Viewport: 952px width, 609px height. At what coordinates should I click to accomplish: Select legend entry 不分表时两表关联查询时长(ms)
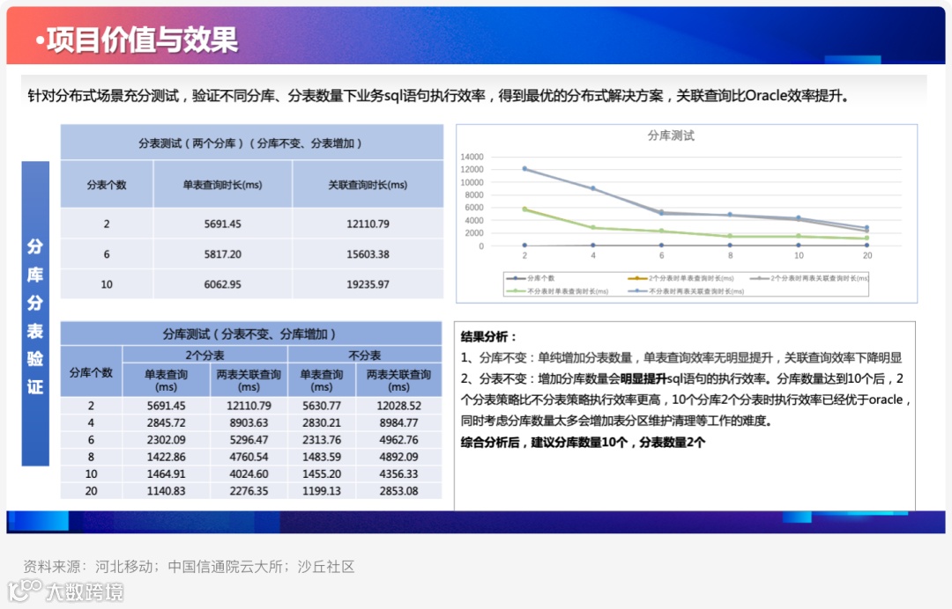click(x=686, y=291)
